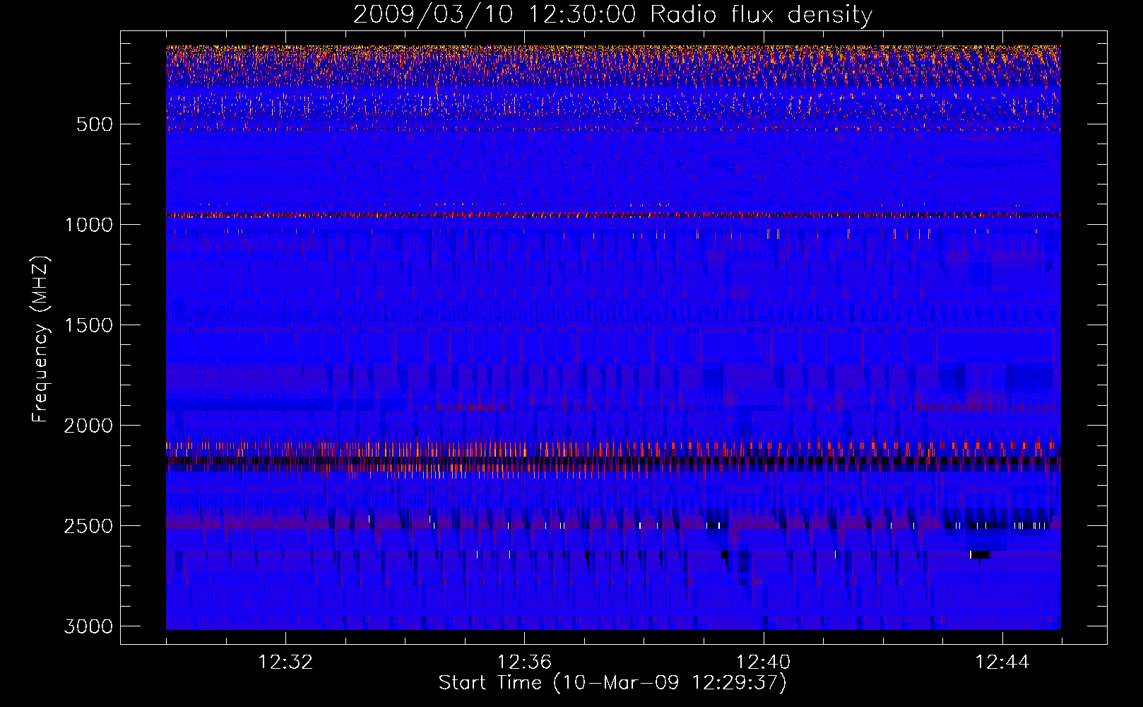
Task: Click the 500 frequency tick label
Action: 93,124
